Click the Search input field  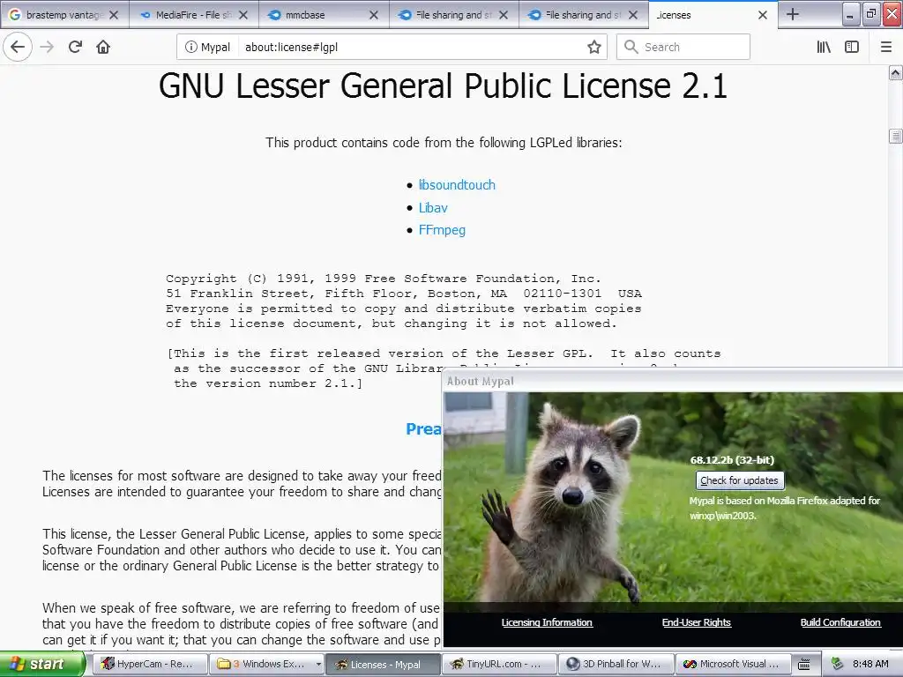(683, 48)
